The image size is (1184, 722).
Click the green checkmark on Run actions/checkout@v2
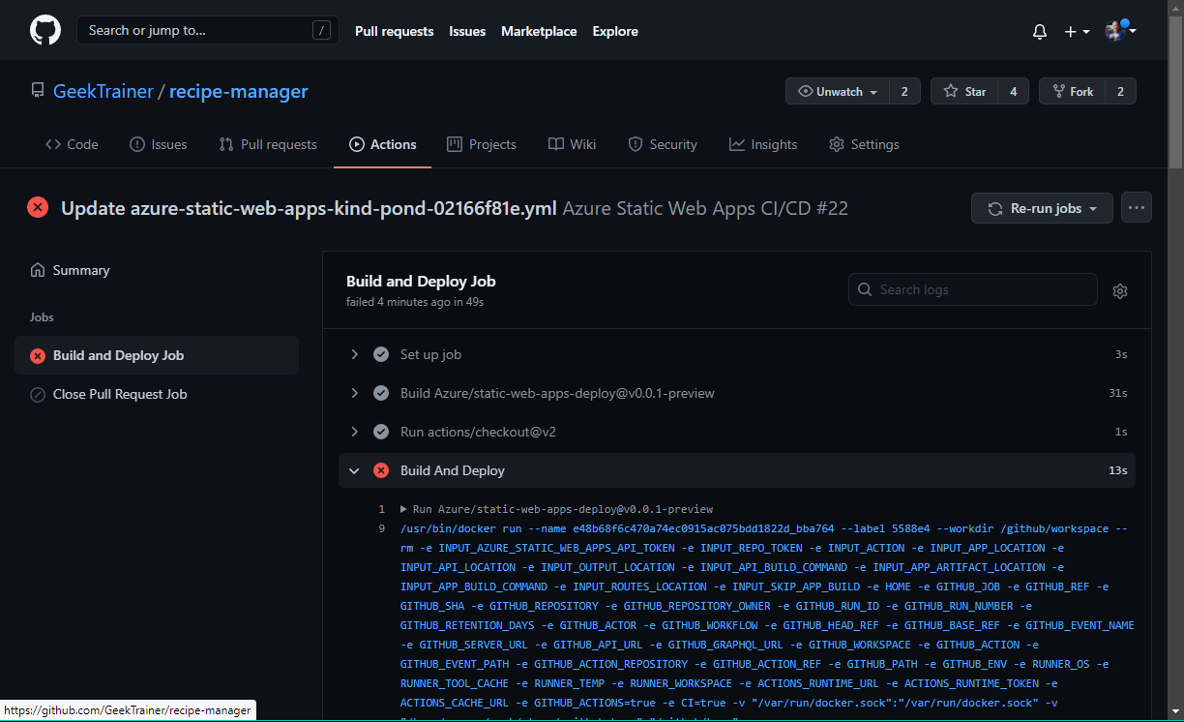(x=381, y=432)
